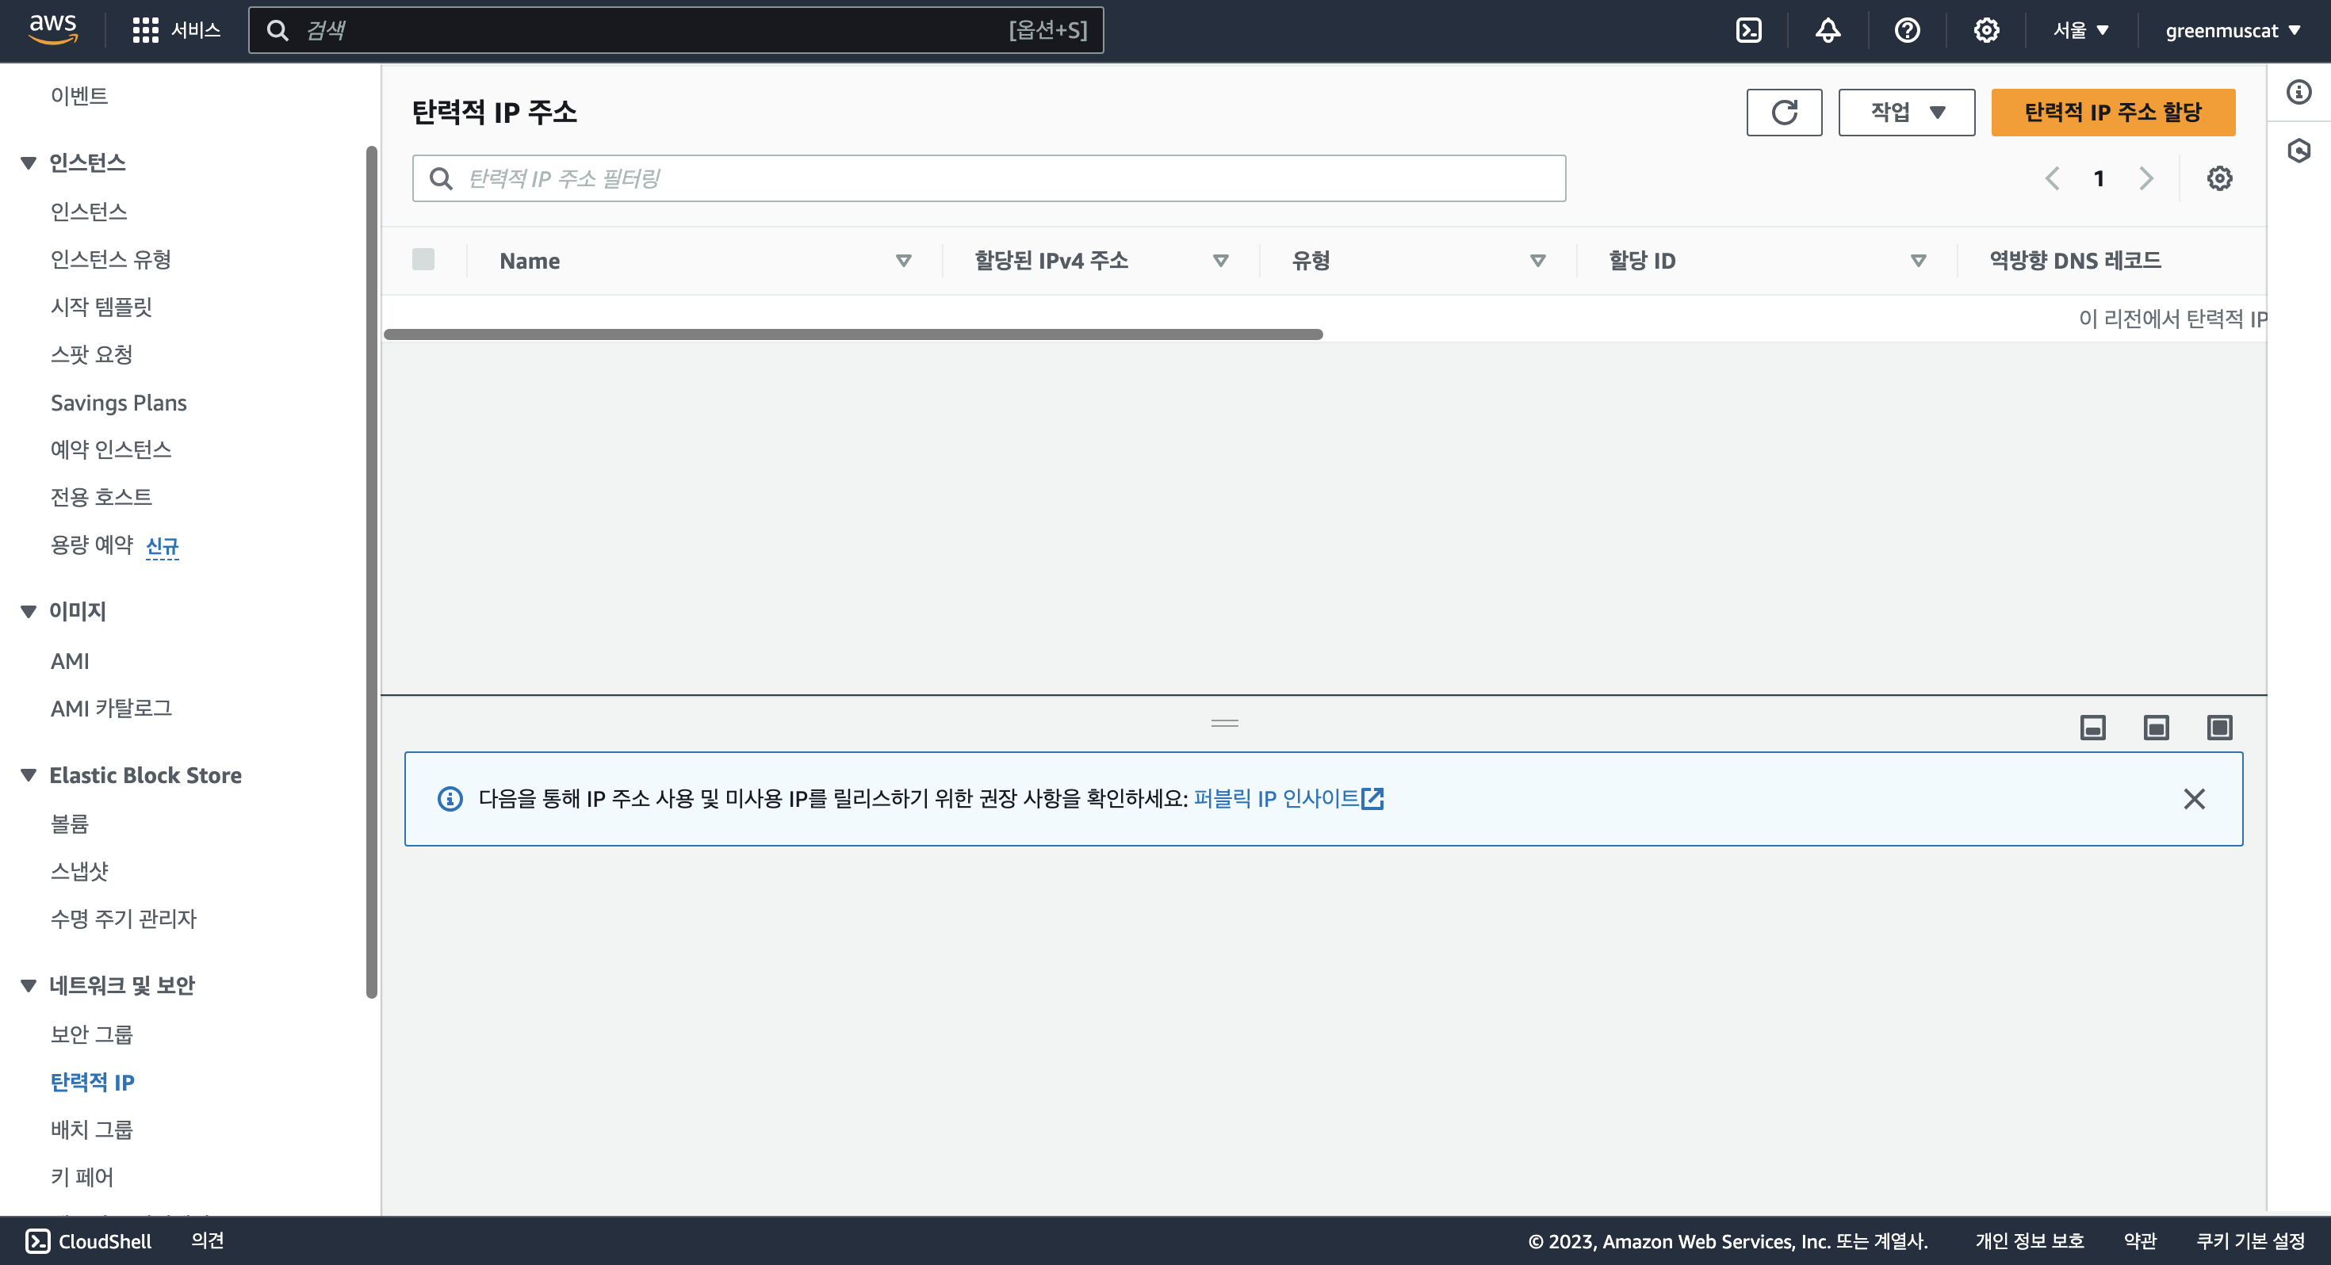Open the top bar settings gear
Viewport: 2331px width, 1265px height.
[x=1986, y=31]
